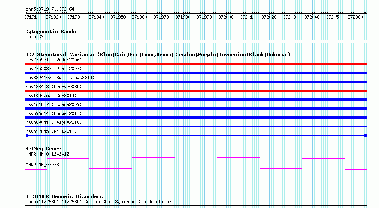379x208 pixels.
Task: Click right arrowhead of coordinate ruler
Action: pos(366,13)
